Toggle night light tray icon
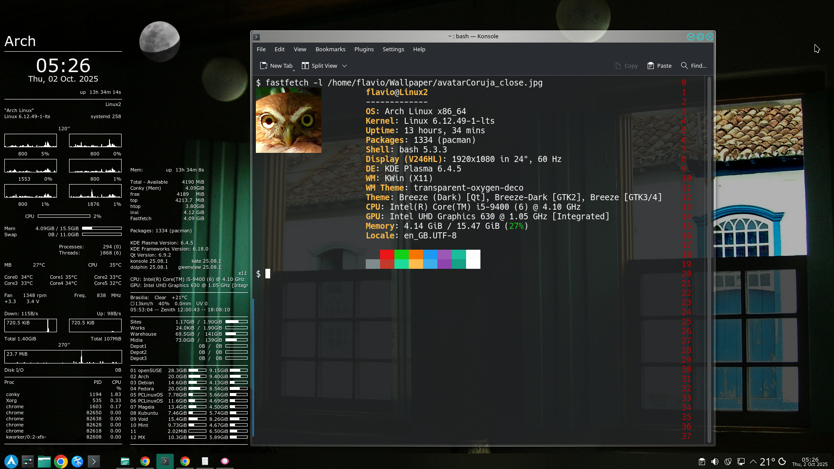The width and height of the screenshot is (834, 469). click(x=728, y=462)
